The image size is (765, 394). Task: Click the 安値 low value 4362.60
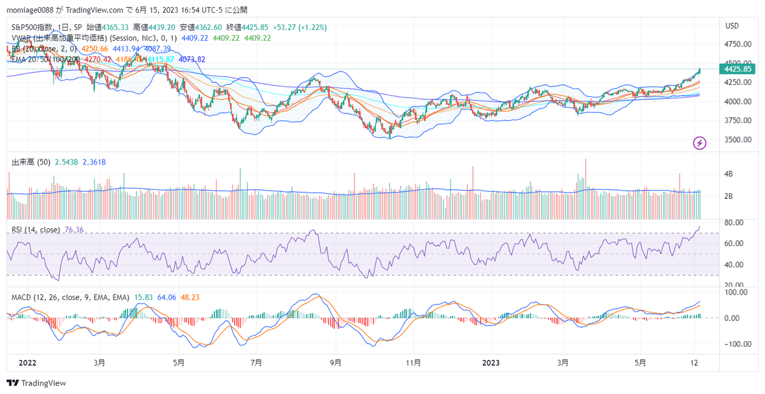209,27
